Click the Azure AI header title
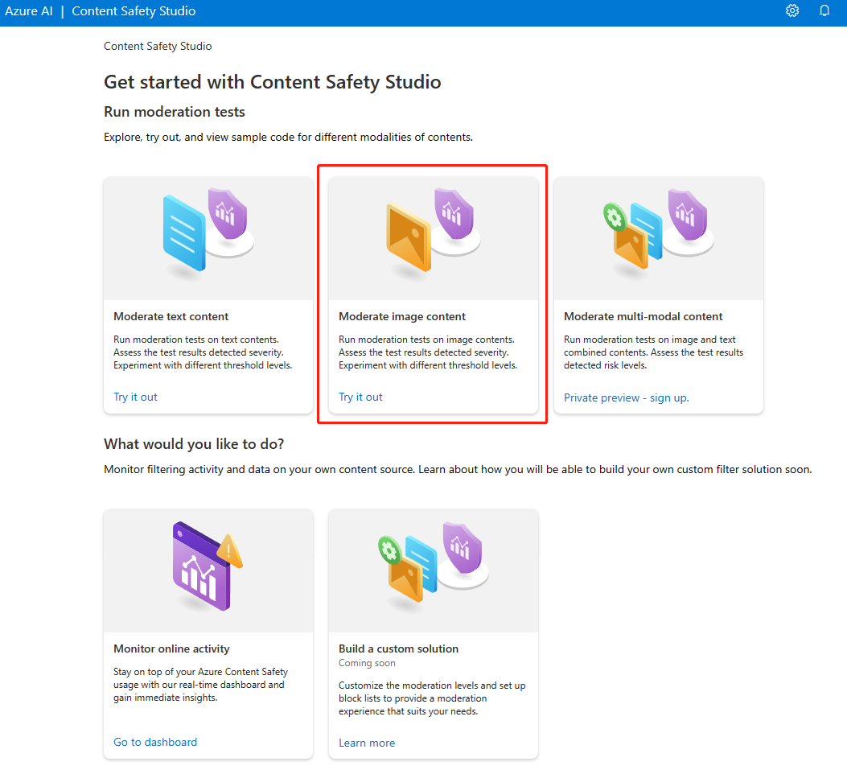847x770 pixels. tap(27, 11)
